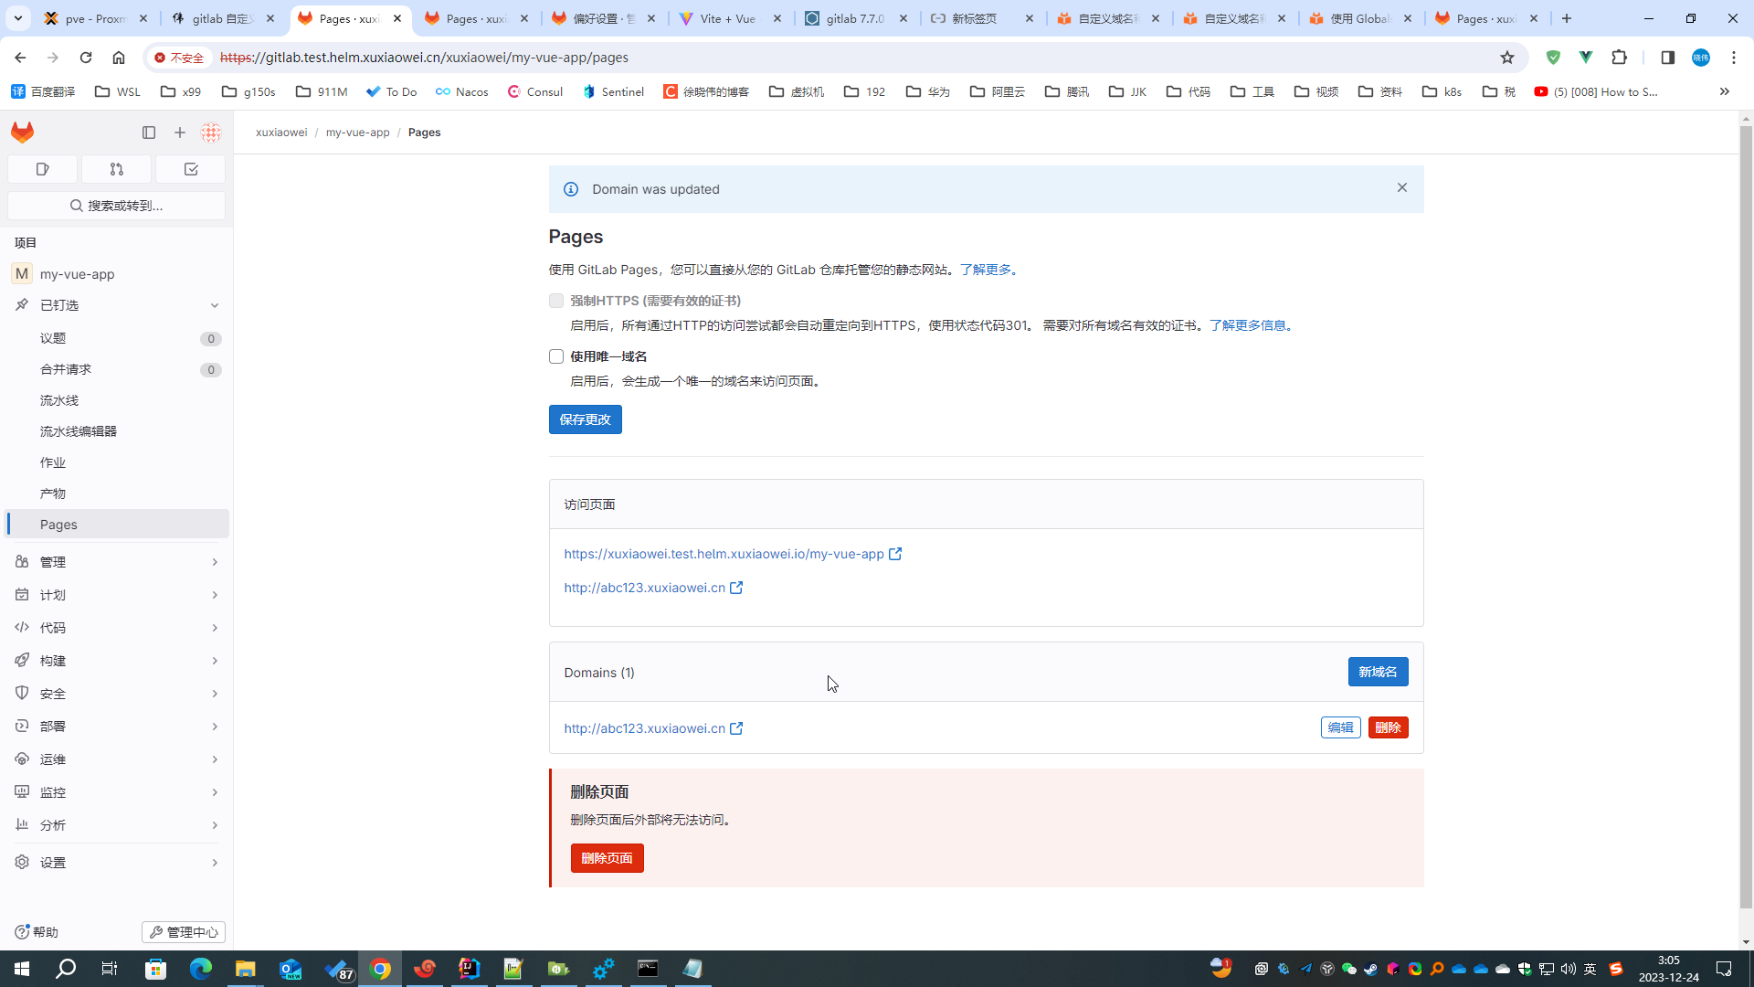Viewport: 1754px width, 987px height.
Task: Toggle the sidebar collapse icon
Action: 149,133
